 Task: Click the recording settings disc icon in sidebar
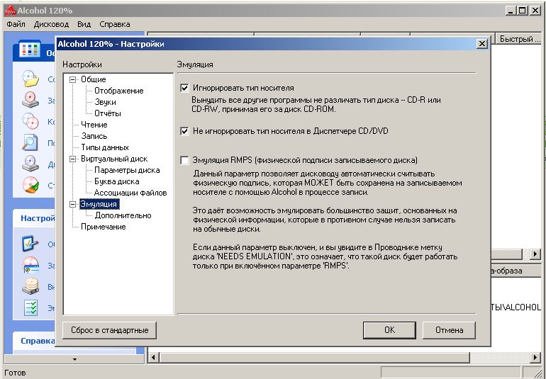tap(30, 265)
